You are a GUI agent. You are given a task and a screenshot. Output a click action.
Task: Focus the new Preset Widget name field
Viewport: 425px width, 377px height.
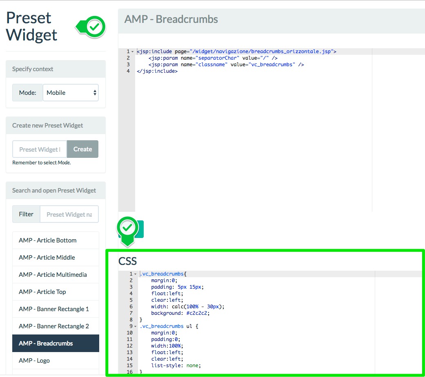tap(40, 149)
